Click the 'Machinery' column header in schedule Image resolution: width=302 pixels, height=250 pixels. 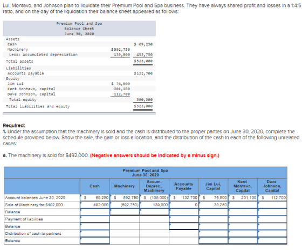[x=124, y=186]
